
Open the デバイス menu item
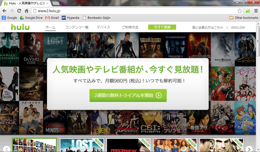pos(103,27)
